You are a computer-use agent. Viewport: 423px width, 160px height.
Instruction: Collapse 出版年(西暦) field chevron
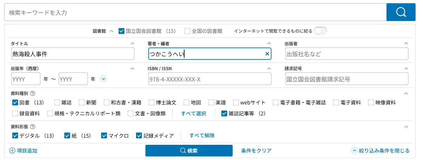coord(132,69)
